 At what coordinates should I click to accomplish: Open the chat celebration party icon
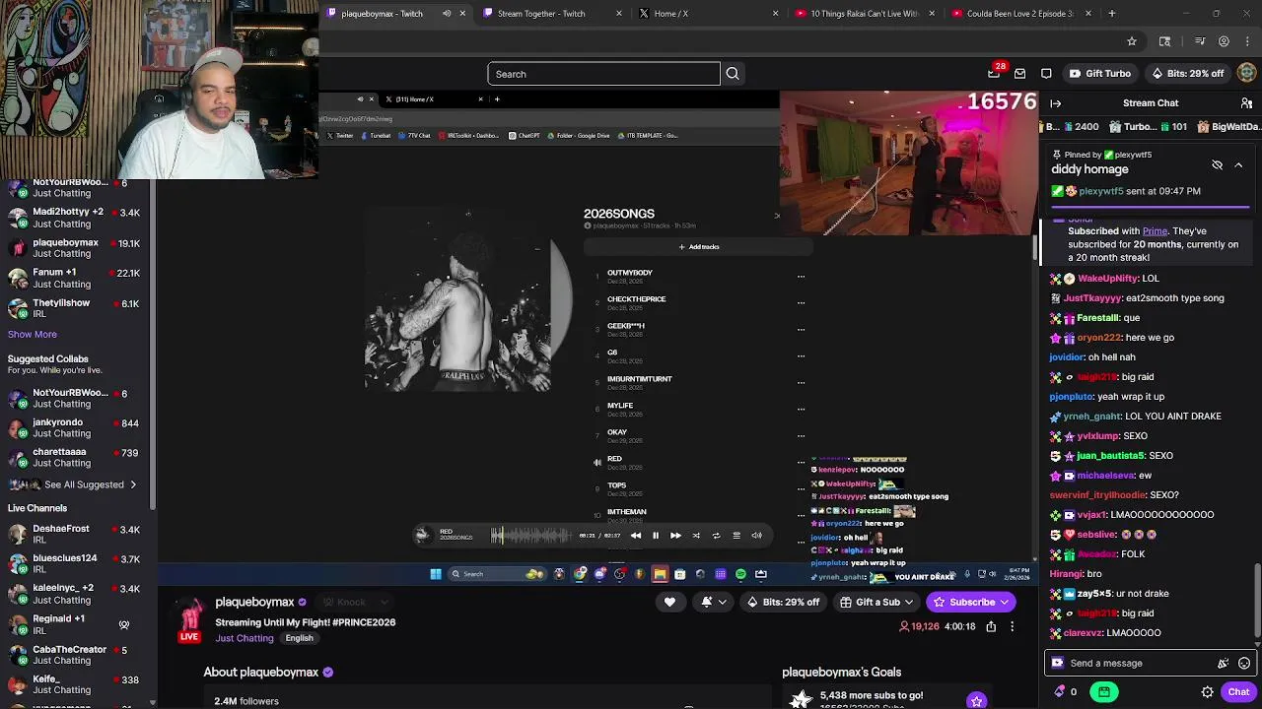[x=1224, y=664]
